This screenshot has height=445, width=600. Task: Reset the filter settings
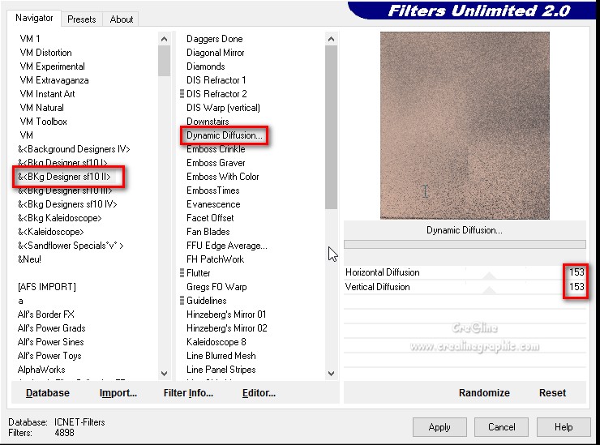(x=552, y=393)
